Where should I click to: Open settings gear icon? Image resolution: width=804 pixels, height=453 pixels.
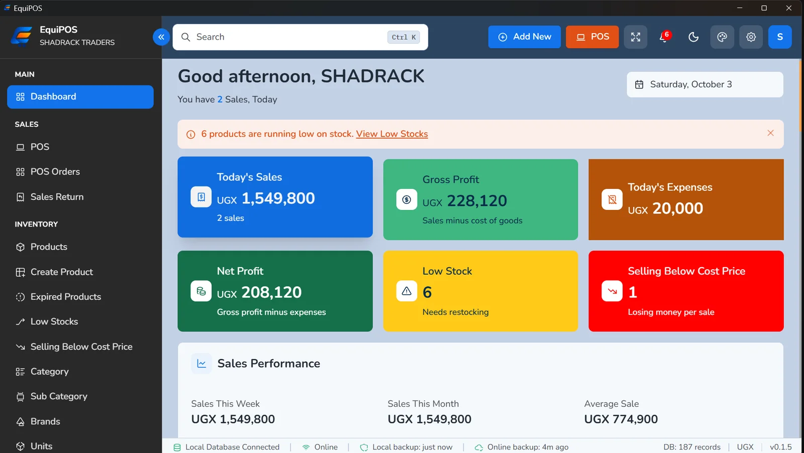tap(751, 37)
